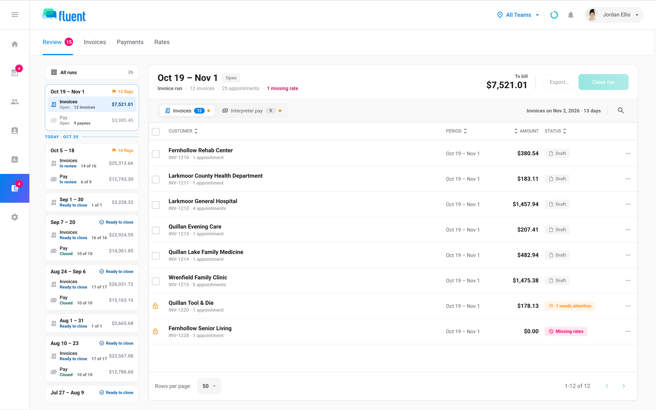Sort by the Status column
The image size is (656, 410).
555,131
